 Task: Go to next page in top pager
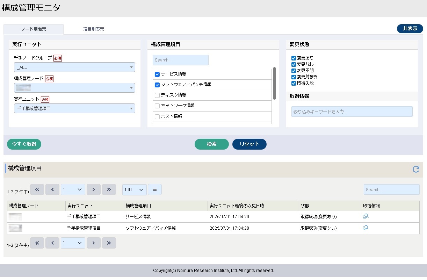pyautogui.click(x=94, y=189)
